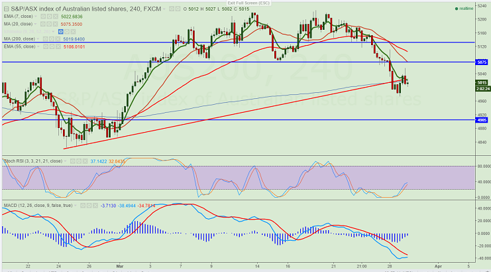Click the current price 5015 label
The width and height of the screenshot is (491, 272).
click(x=482, y=83)
